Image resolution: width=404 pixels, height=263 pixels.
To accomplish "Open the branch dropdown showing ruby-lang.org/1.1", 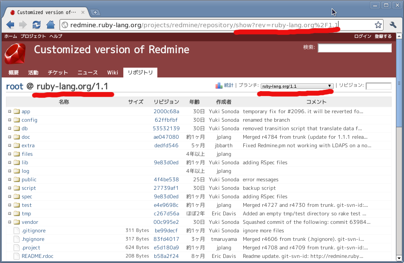I will click(x=297, y=86).
